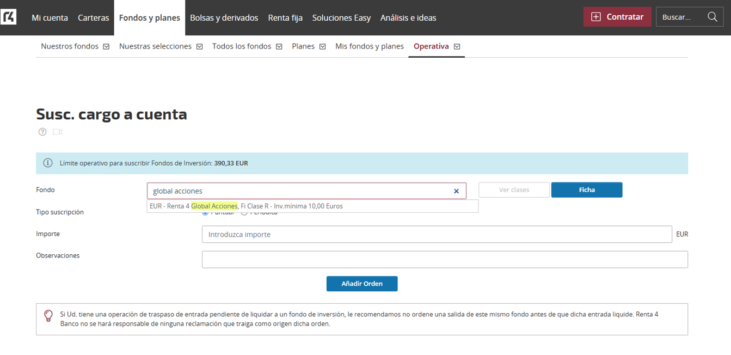Image resolution: width=731 pixels, height=355 pixels.
Task: Select the Fondos y planes menu
Action: click(150, 17)
